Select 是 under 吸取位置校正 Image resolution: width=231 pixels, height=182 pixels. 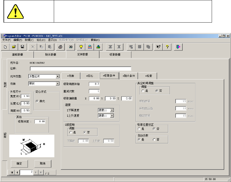[140, 129]
